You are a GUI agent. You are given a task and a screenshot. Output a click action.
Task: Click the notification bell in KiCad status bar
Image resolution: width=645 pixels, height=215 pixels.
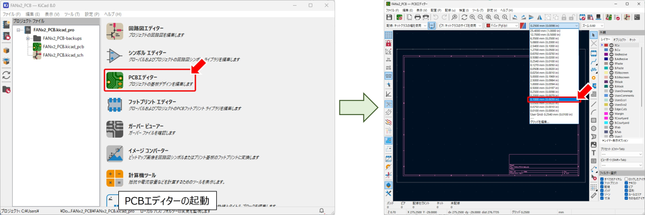pos(321,210)
